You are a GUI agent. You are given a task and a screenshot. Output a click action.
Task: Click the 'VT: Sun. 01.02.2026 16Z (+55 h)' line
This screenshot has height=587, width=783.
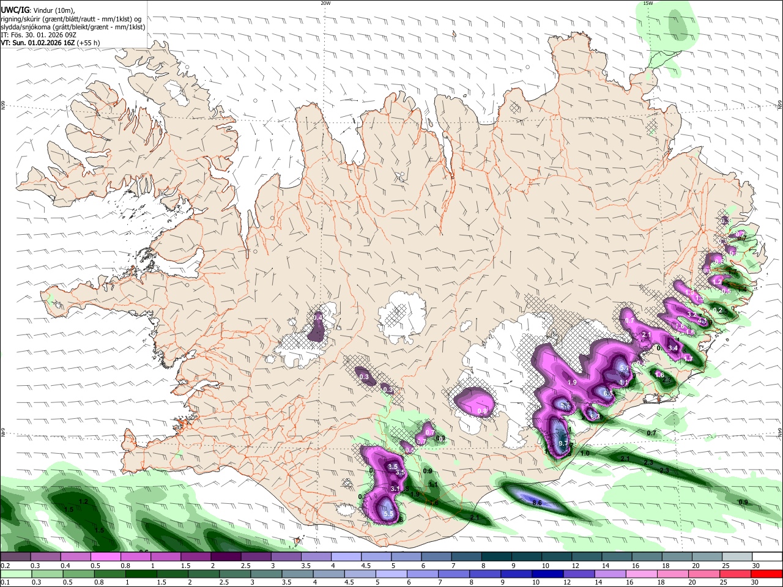[50, 43]
